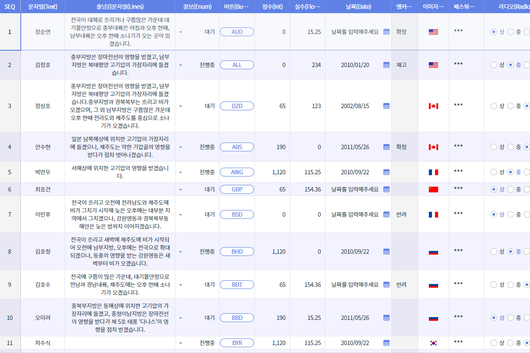
Task: Select radio option 상 in row 2
Action: [x=494, y=65]
